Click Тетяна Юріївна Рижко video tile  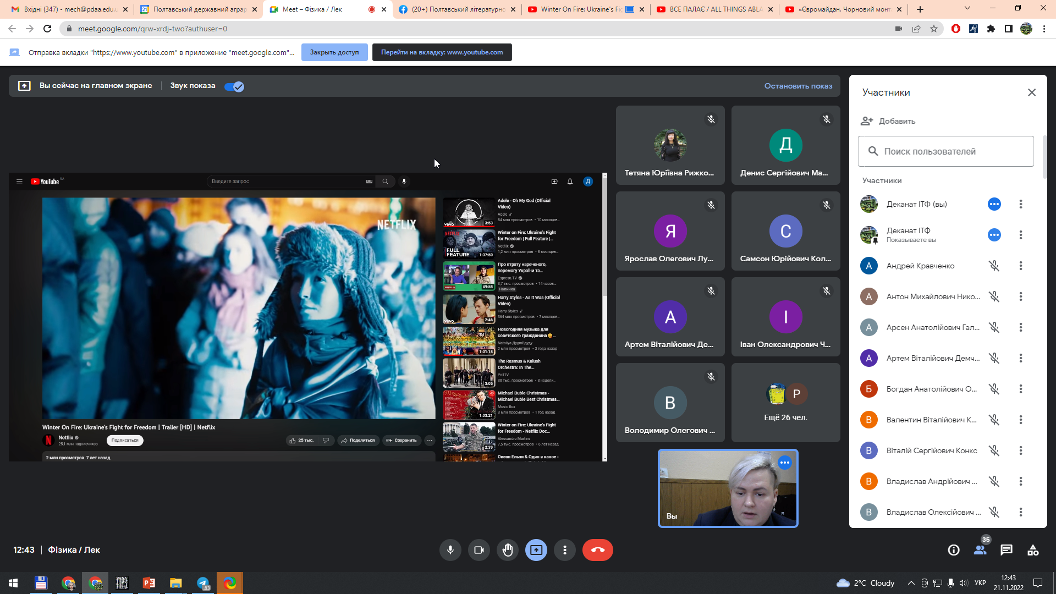click(670, 145)
